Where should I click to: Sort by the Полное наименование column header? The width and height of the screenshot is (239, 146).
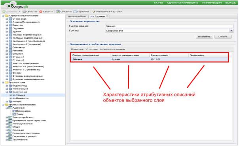click(x=91, y=55)
